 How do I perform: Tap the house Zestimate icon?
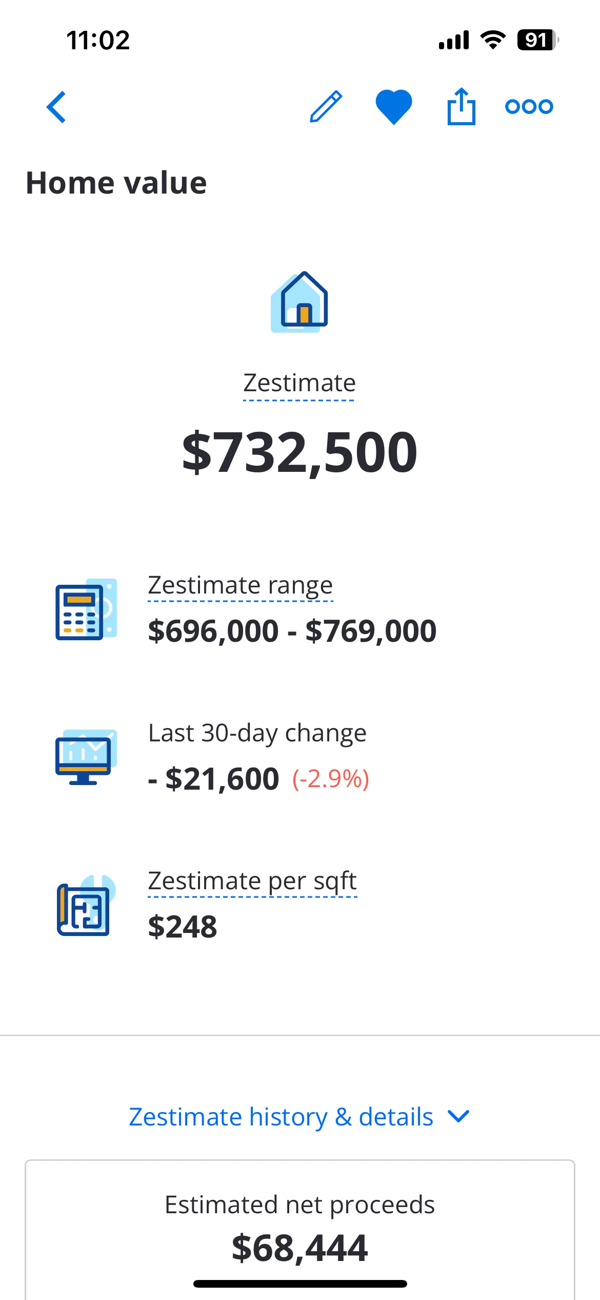(299, 302)
